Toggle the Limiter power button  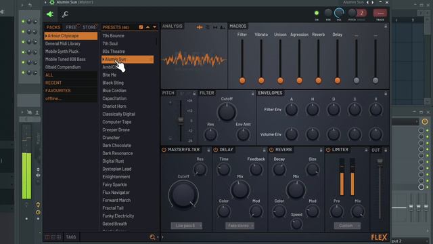(328, 150)
